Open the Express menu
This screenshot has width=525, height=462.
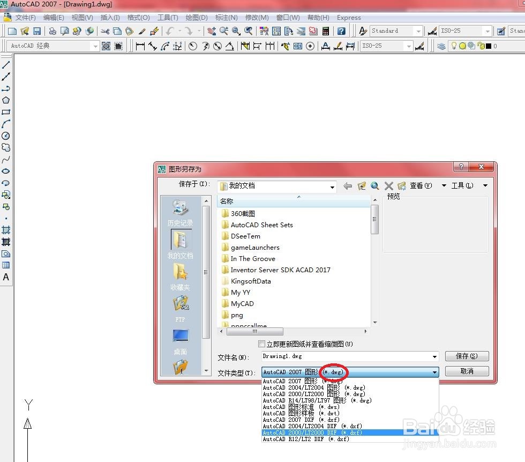349,18
